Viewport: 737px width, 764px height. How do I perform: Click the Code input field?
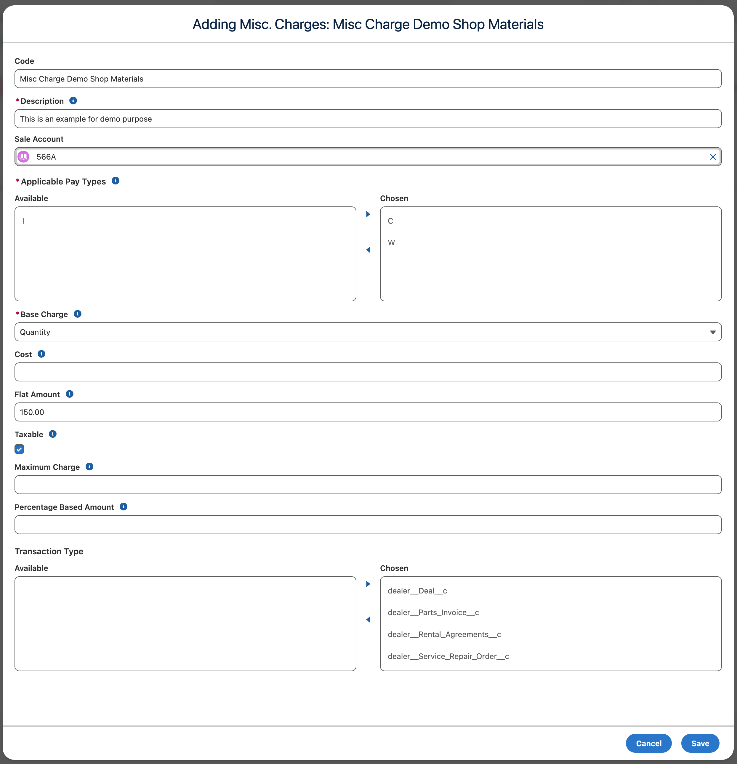(368, 79)
